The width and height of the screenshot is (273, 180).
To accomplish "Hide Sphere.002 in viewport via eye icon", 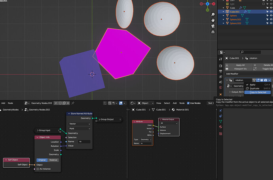I will (x=271, y=23).
